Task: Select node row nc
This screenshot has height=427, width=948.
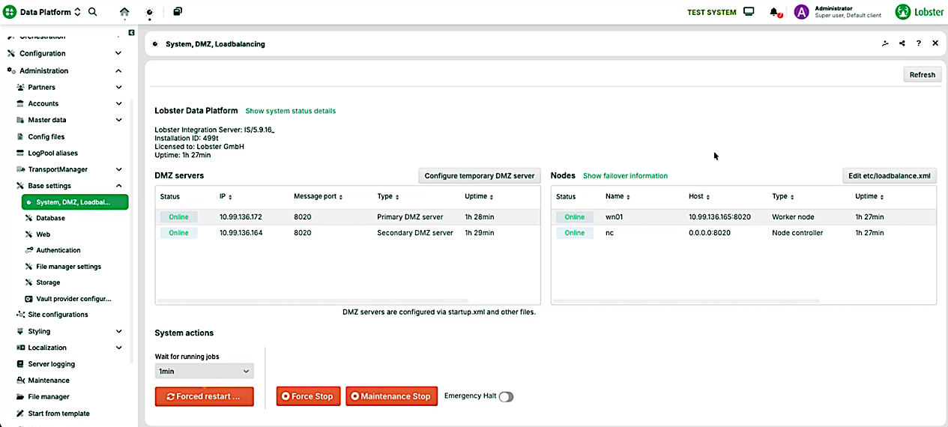Action: (743, 233)
